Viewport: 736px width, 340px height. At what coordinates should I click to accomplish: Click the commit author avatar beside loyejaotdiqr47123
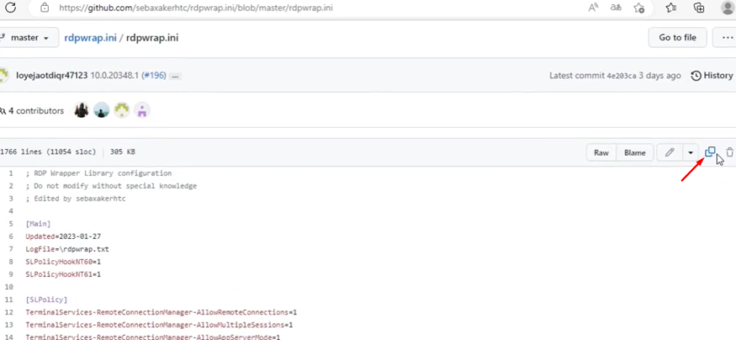[x=4, y=75]
